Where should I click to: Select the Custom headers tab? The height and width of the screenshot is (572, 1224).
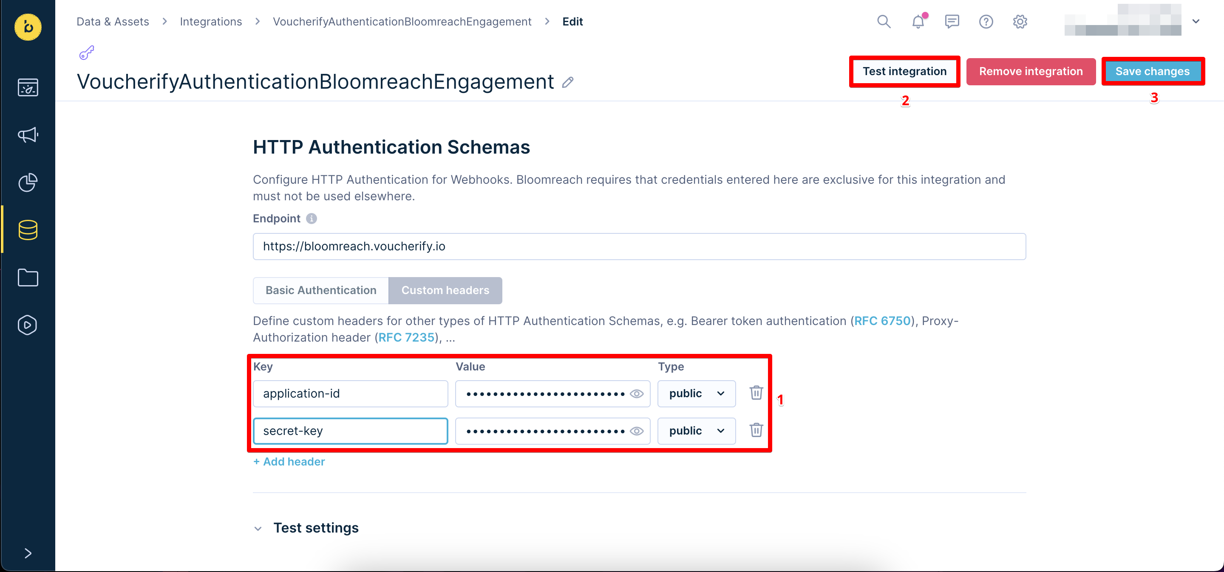click(445, 290)
